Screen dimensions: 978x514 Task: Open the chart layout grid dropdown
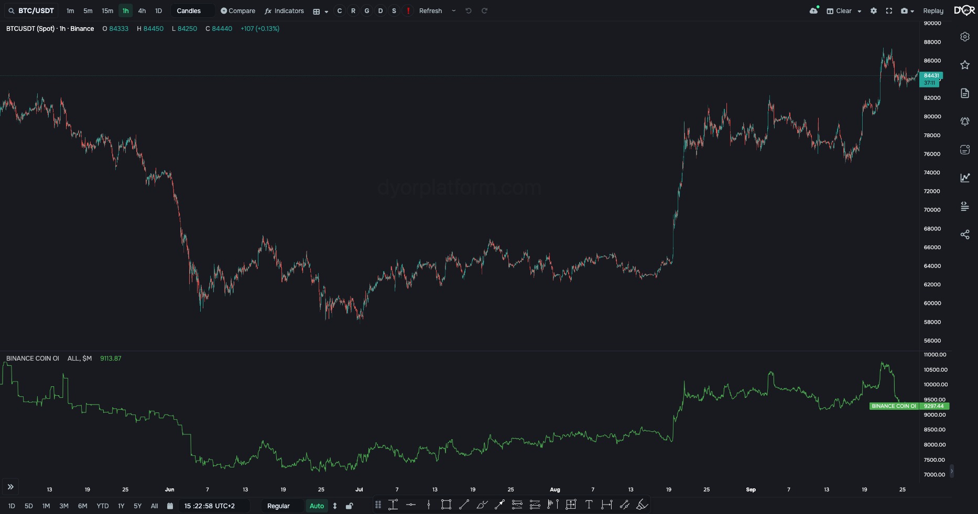click(320, 11)
